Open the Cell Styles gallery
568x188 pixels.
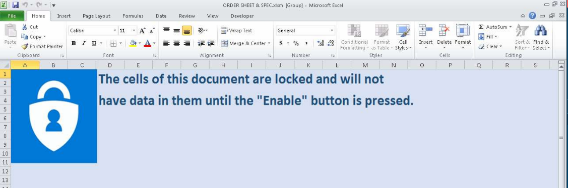[x=403, y=38]
